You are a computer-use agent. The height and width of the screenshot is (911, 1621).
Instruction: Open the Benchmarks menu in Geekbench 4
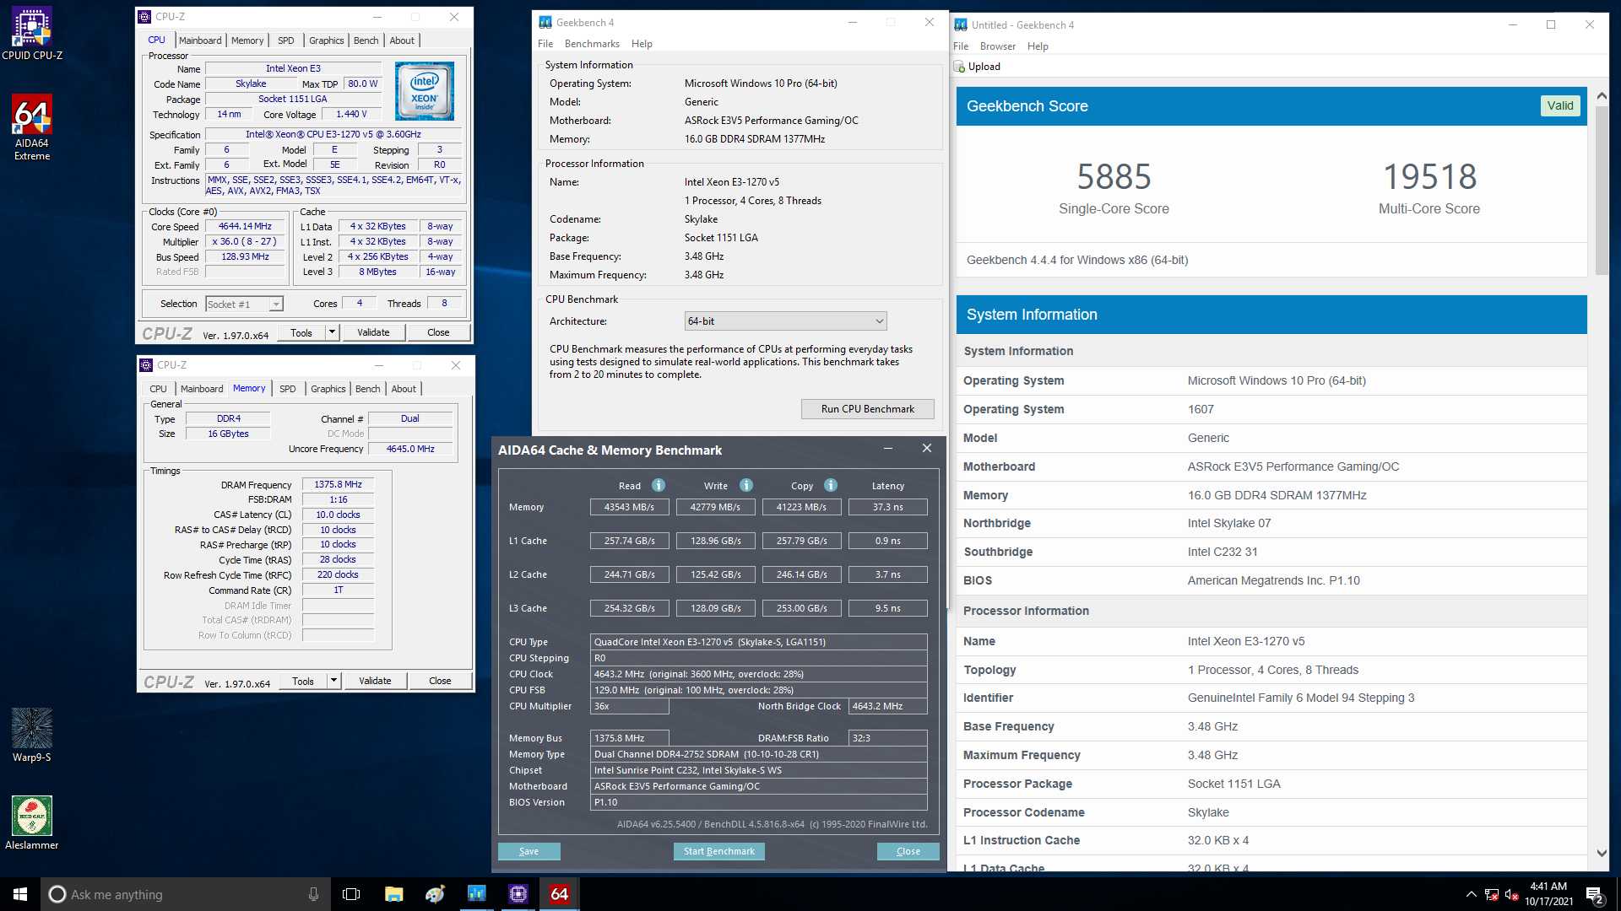click(592, 44)
